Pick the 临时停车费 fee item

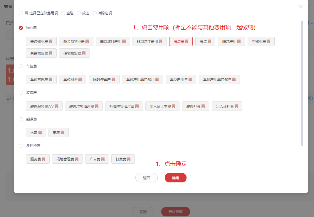click(104, 79)
